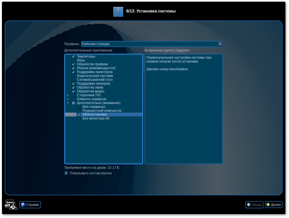Screen dimensions: 289x218
Task: Select the Веб-терминал tree item
Action: [94, 107]
